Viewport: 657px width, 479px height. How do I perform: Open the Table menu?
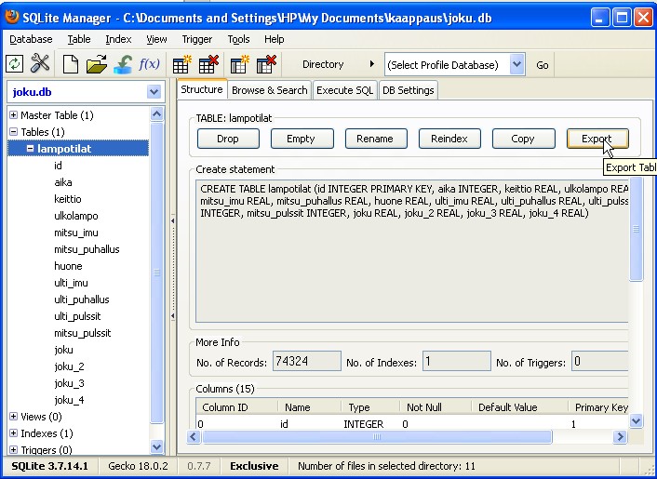(79, 39)
